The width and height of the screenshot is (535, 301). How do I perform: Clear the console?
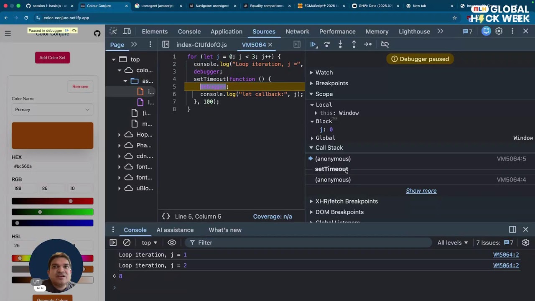click(x=127, y=242)
